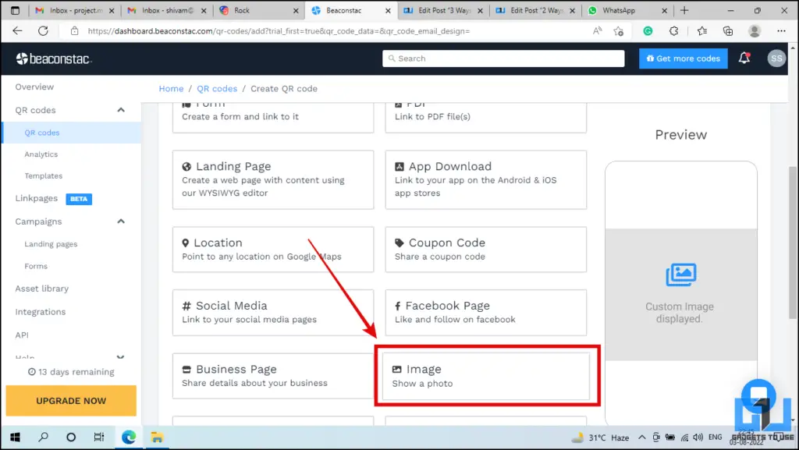Image resolution: width=799 pixels, height=450 pixels.
Task: Collapse the QR codes sidebar section
Action: tap(121, 110)
